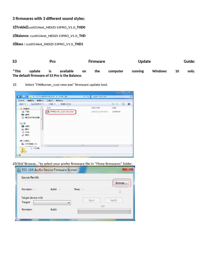
Task: Select SSD磁盘 (C:) drive in sidebar
Action: (29, 144)
